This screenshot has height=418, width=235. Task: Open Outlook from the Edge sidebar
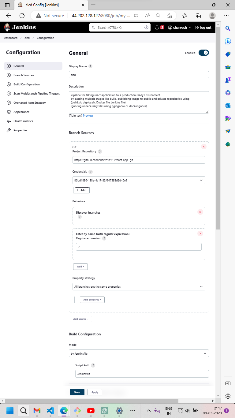tap(228, 105)
